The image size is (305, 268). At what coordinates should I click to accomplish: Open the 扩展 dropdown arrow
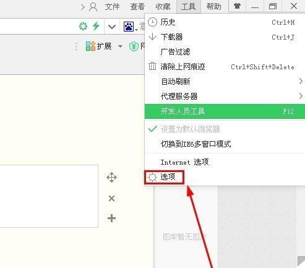120,46
